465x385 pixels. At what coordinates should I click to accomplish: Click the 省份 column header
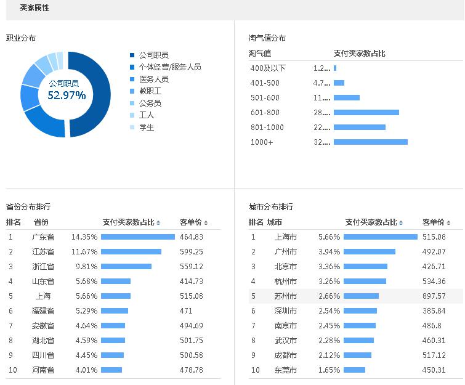41,222
